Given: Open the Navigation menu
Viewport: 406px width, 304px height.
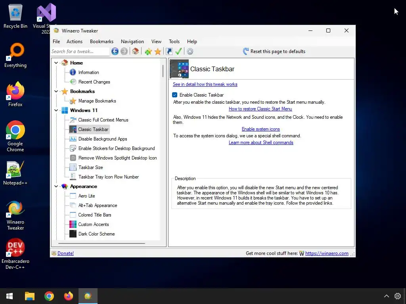Looking at the screenshot, I should point(132,41).
